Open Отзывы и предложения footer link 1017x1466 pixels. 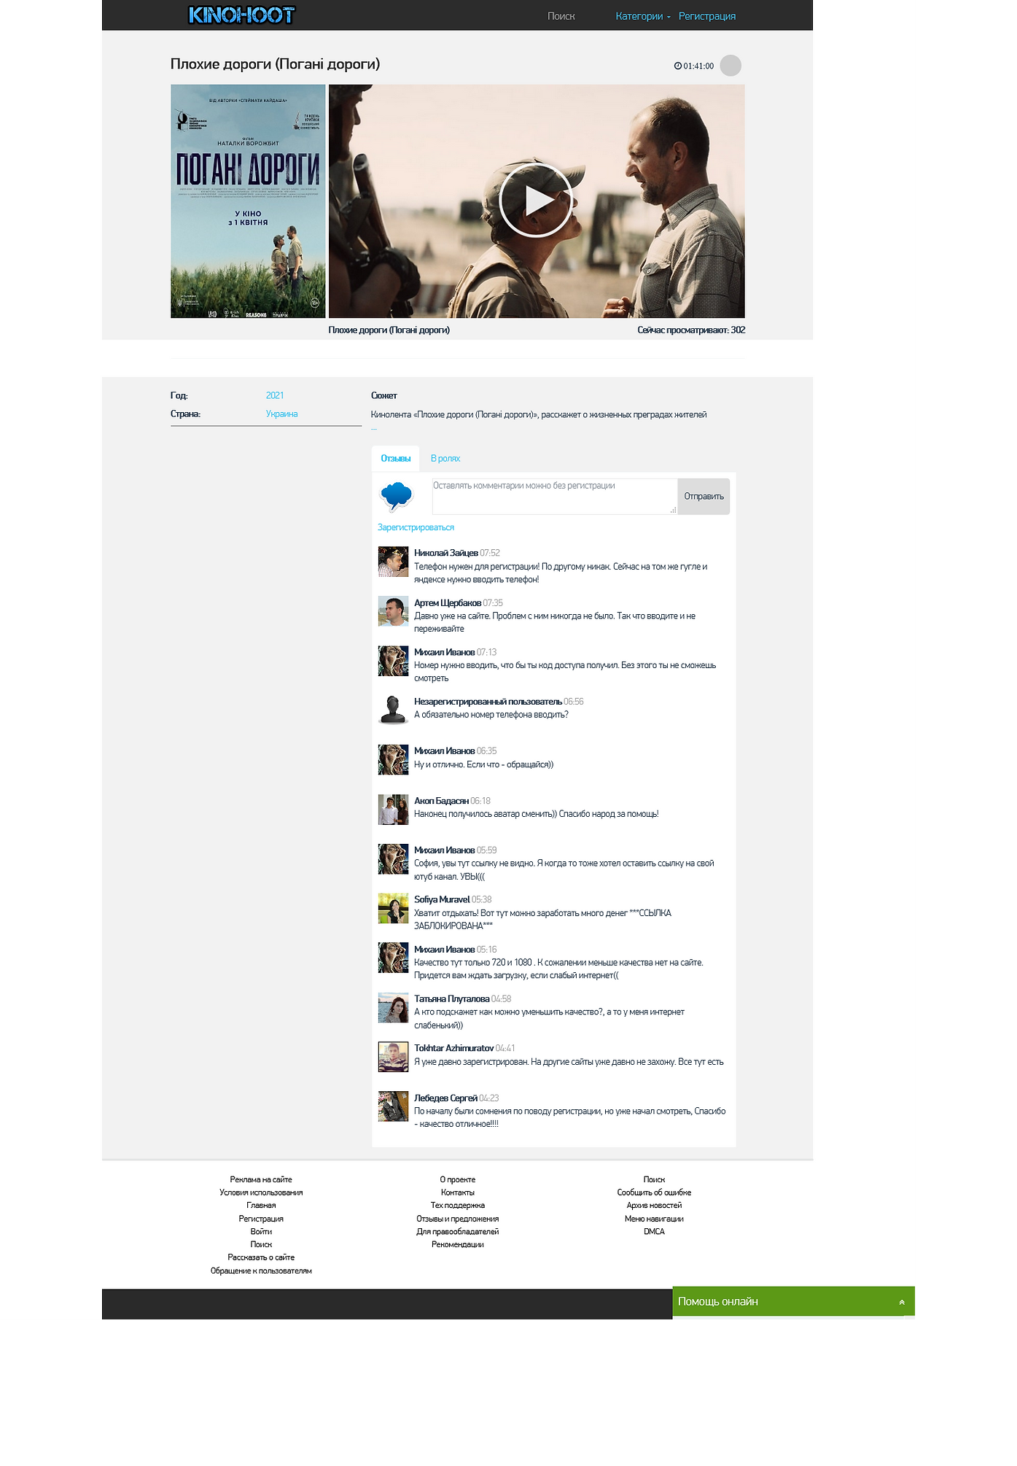pyautogui.click(x=458, y=1219)
